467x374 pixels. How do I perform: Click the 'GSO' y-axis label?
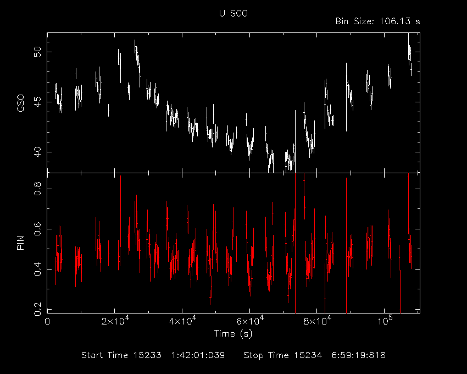click(20, 103)
